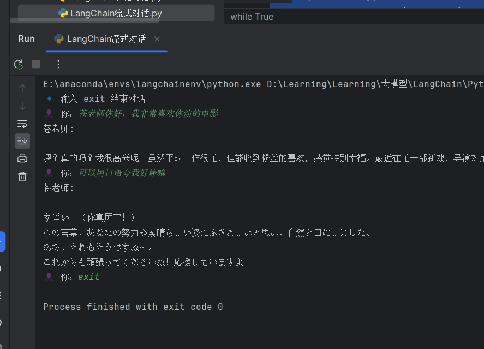Click the Rerun icon in Run toolbar

point(19,64)
